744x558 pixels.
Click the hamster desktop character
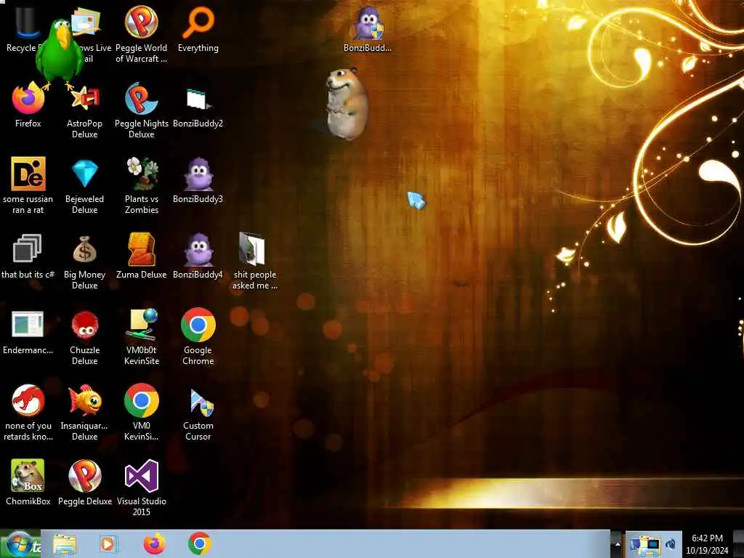click(347, 103)
